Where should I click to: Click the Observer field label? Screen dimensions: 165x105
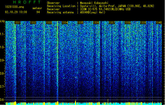[x=53, y=3]
